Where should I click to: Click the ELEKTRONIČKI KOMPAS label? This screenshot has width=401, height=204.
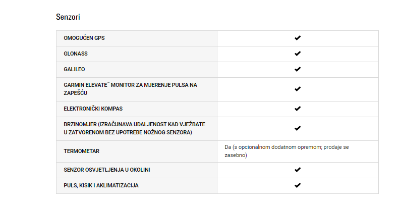[93, 109]
